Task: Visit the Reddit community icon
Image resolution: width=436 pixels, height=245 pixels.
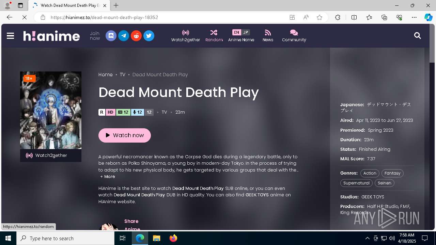Action: [x=136, y=36]
